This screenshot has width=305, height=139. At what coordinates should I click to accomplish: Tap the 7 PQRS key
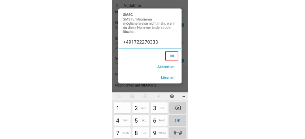coord(122,133)
